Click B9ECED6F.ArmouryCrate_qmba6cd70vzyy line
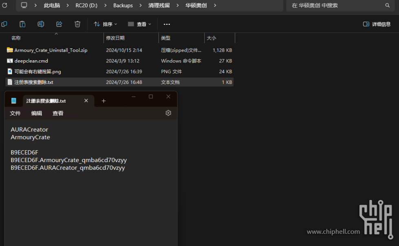 click(x=69, y=160)
